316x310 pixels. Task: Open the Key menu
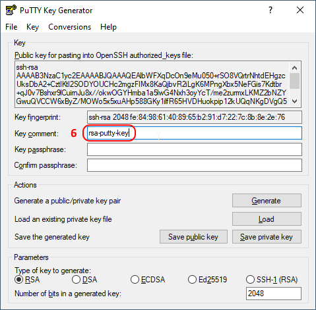coord(32,27)
